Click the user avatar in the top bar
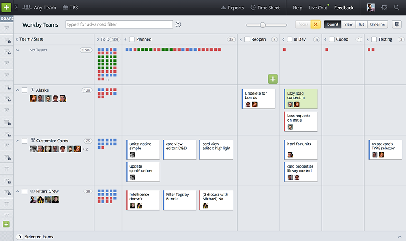This screenshot has height=241, width=406. click(370, 8)
